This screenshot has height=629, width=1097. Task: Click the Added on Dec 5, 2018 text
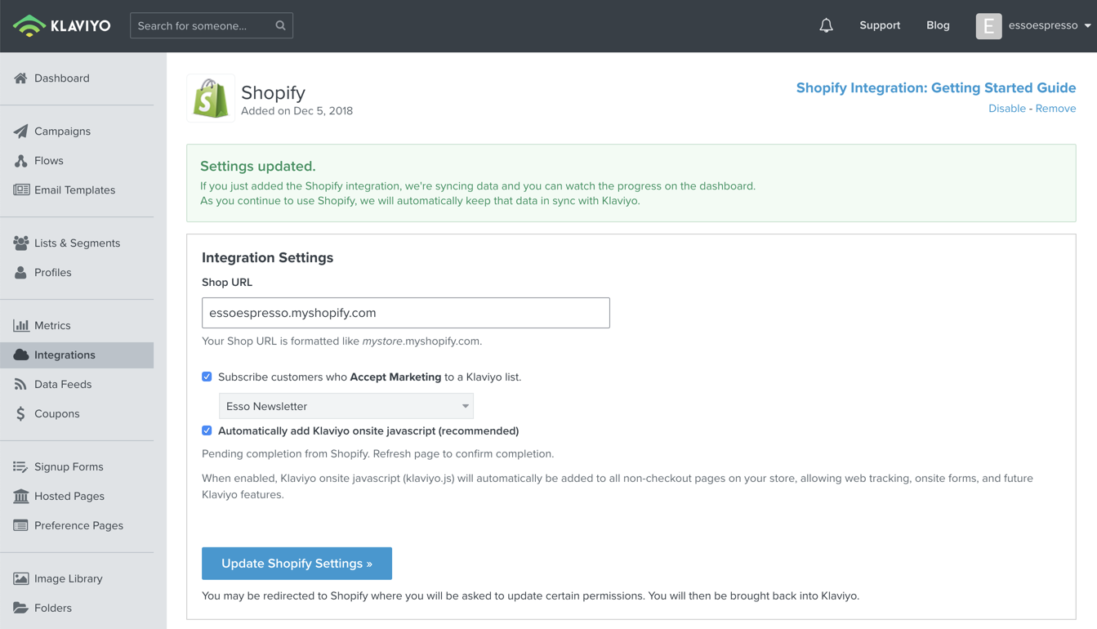point(297,111)
